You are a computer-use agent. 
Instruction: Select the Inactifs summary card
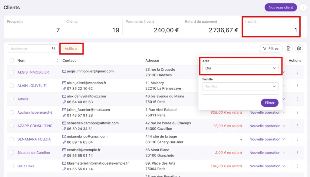tap(271, 27)
